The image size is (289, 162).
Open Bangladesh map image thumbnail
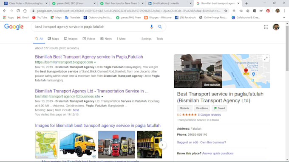click(x=46, y=145)
